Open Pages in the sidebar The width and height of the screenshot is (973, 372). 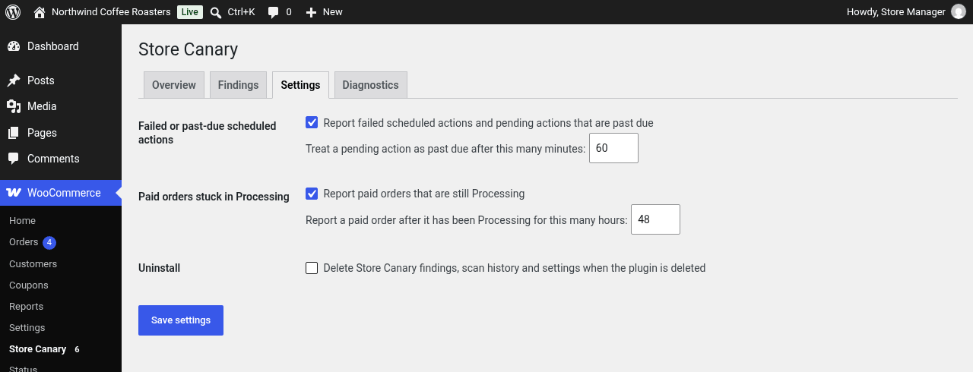[x=61, y=133]
